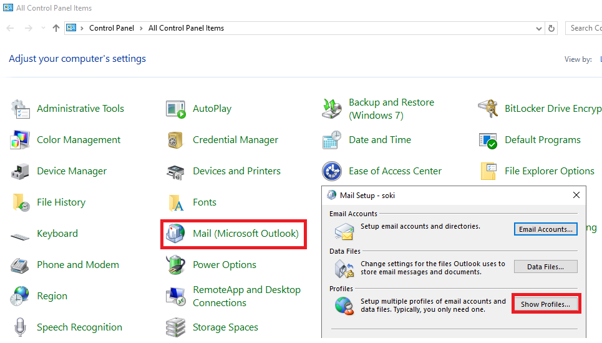The width and height of the screenshot is (602, 343).
Task: Open the Credential Manager link
Action: (x=235, y=140)
